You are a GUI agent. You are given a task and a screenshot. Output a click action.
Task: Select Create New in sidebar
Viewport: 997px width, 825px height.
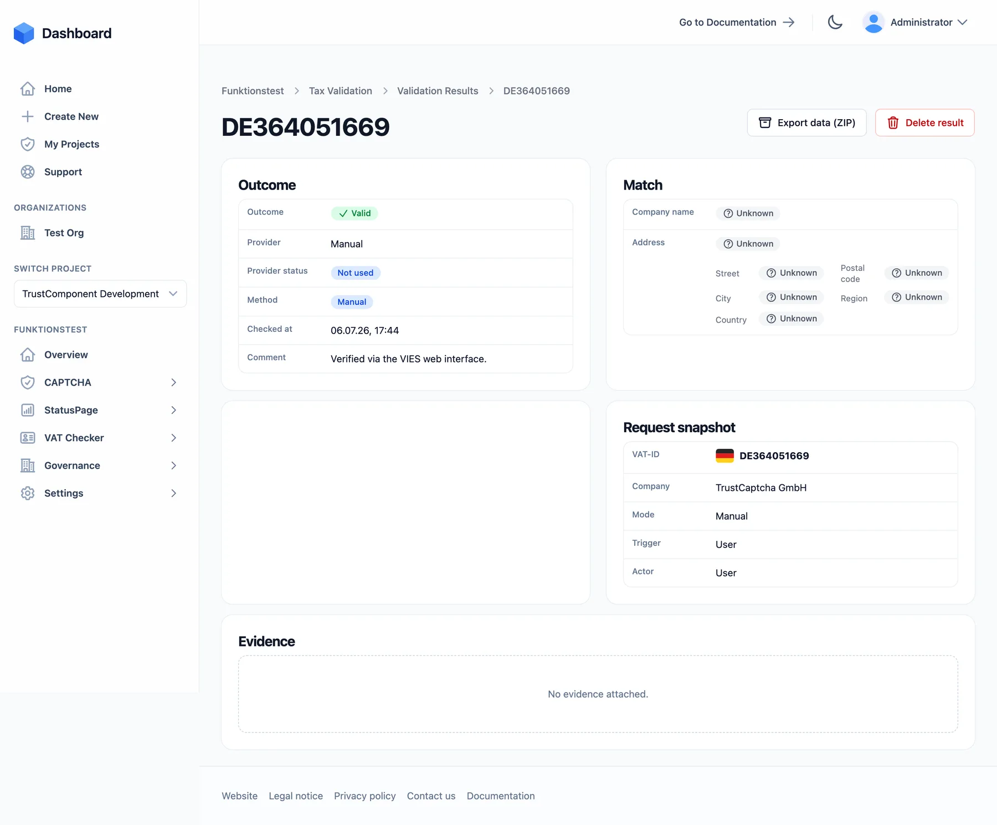[71, 116]
